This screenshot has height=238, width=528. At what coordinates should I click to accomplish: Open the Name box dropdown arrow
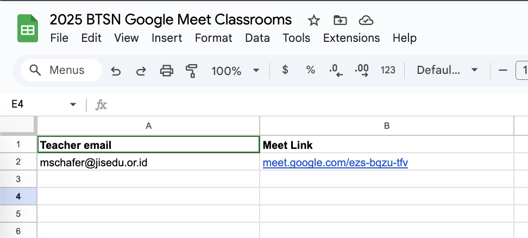pos(73,104)
